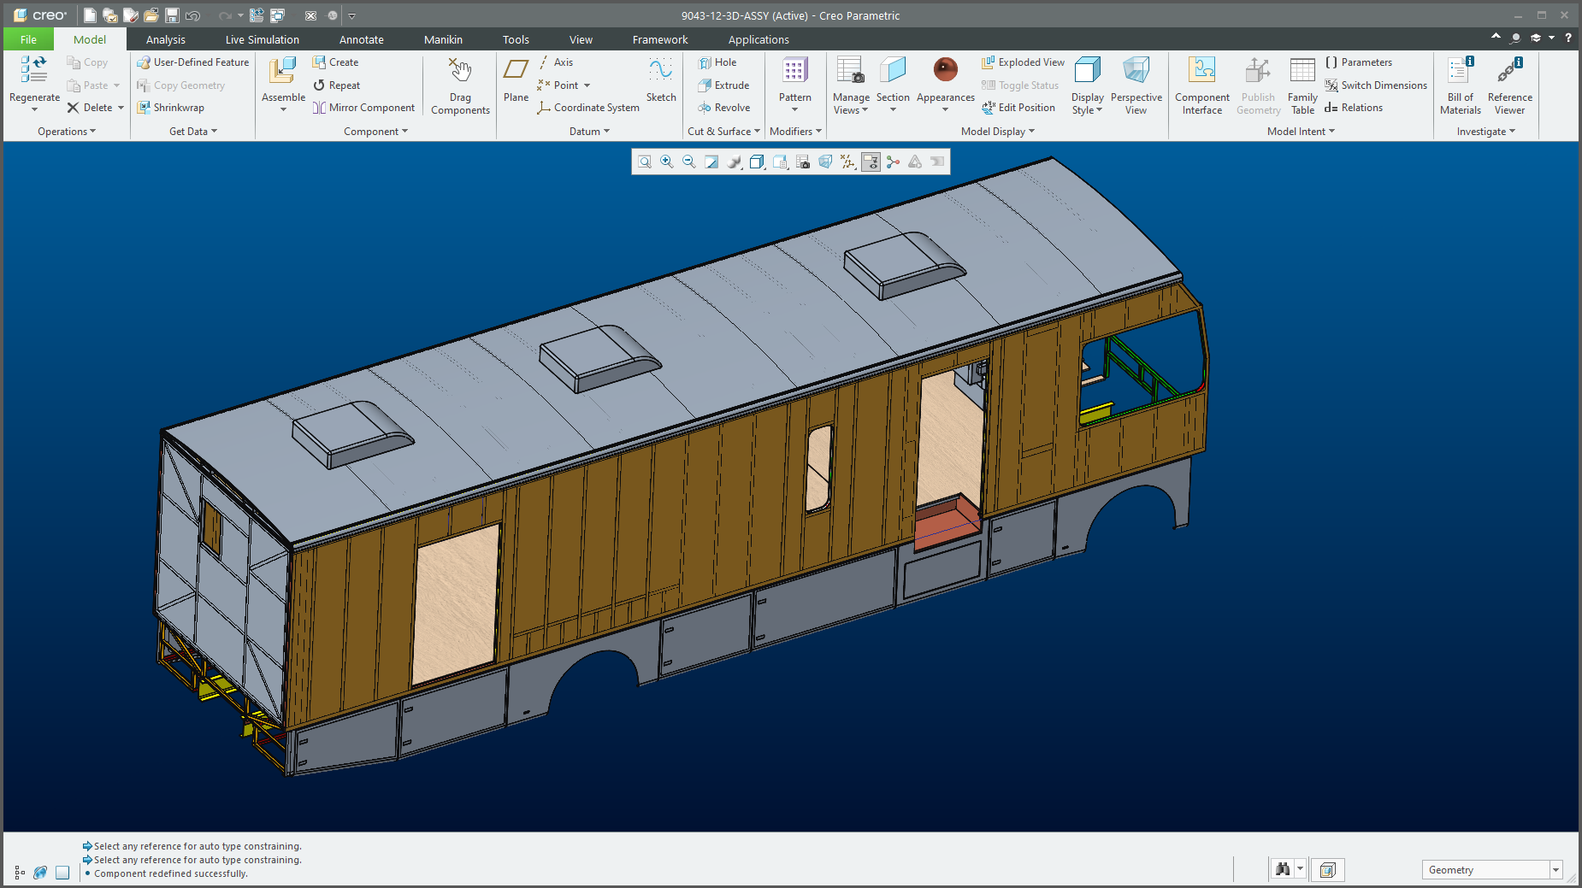Click Repaint in graphics toolbar
The width and height of the screenshot is (1582, 888).
[x=711, y=162]
